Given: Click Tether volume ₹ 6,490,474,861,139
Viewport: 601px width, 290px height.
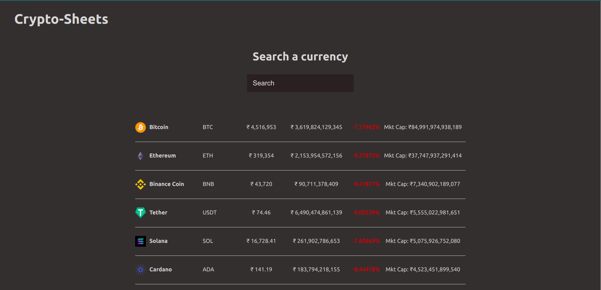Looking at the screenshot, I should tap(316, 213).
